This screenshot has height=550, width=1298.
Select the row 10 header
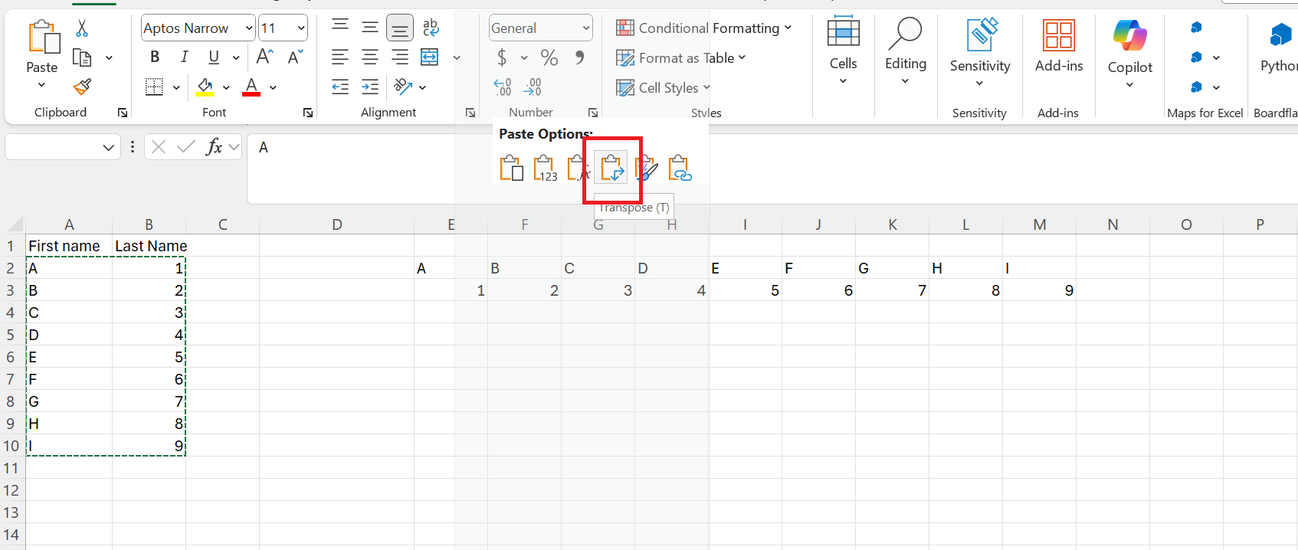(11, 446)
